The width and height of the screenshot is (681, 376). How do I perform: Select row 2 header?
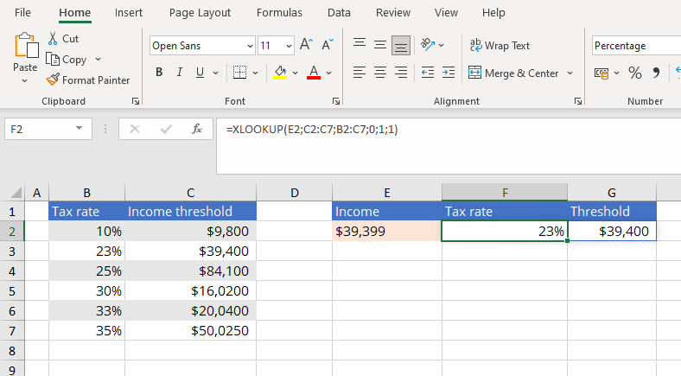click(x=12, y=231)
